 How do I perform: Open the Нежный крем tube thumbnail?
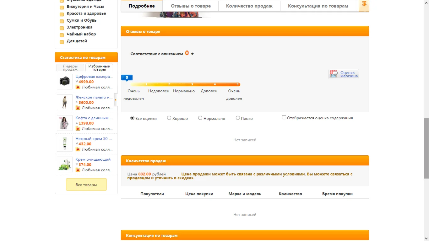click(65, 144)
